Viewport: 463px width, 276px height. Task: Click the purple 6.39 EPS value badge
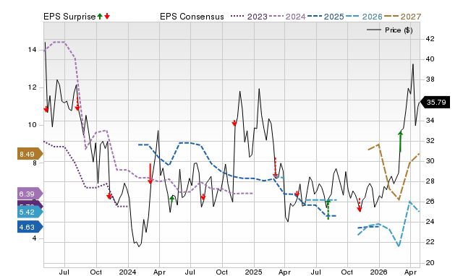tap(30, 194)
